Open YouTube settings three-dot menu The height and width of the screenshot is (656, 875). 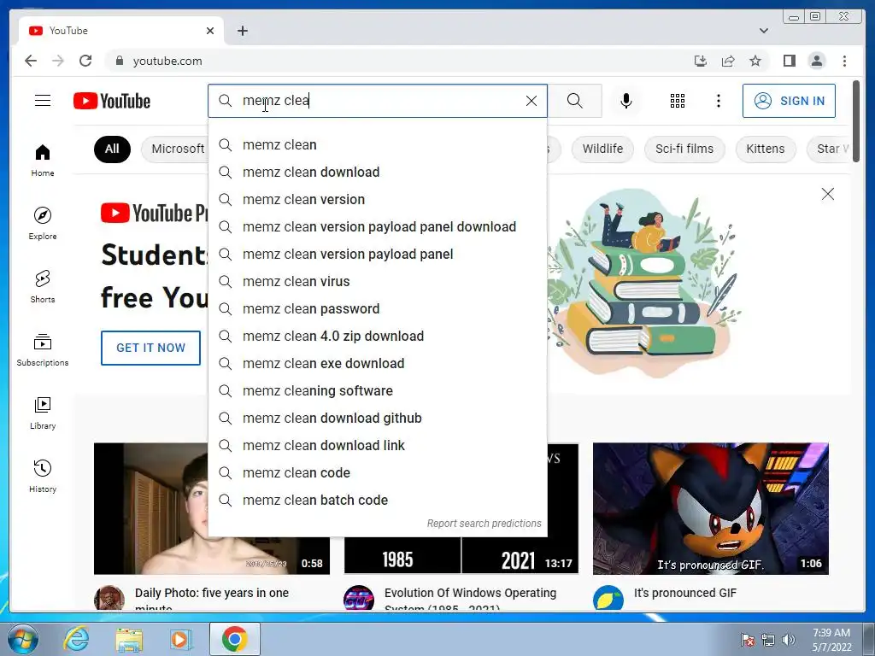[x=718, y=101]
